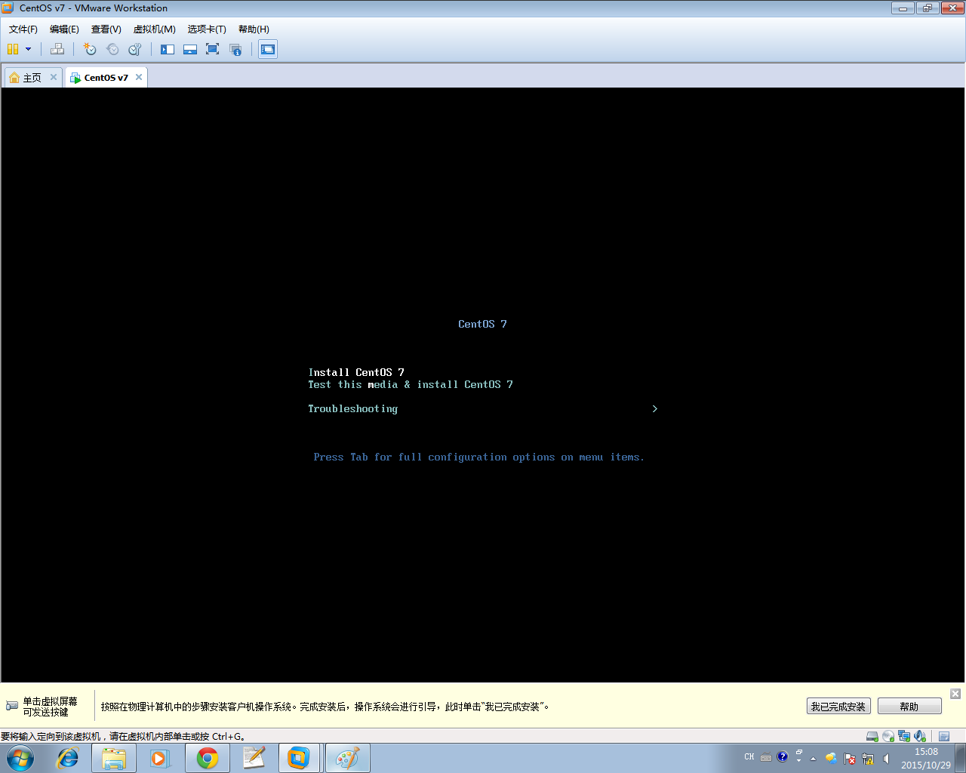Click the 帮助 button in install bar

(909, 707)
